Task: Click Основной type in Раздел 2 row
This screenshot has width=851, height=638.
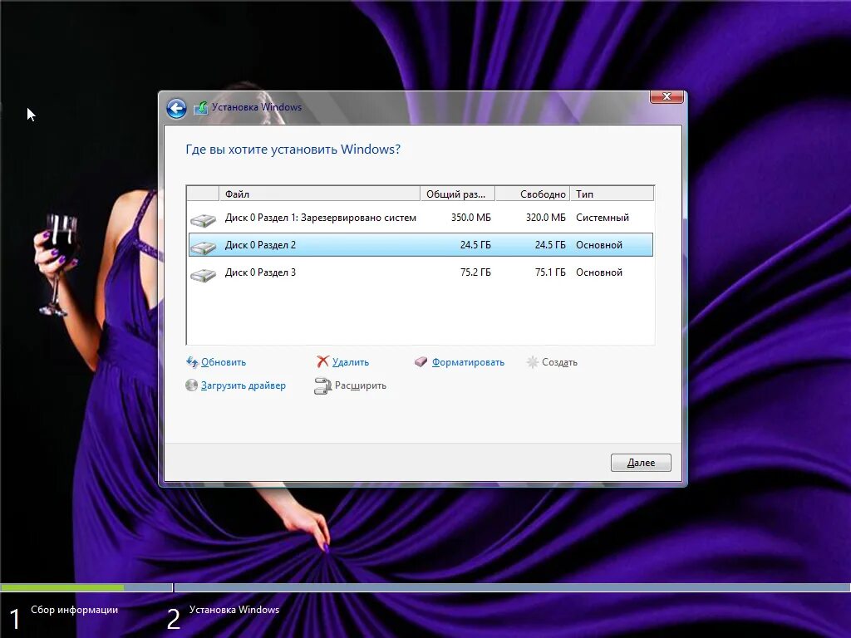Action: coord(599,245)
